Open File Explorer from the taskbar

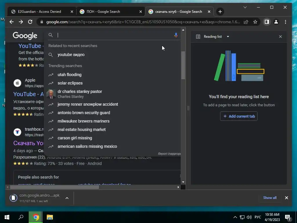(x=50, y=217)
